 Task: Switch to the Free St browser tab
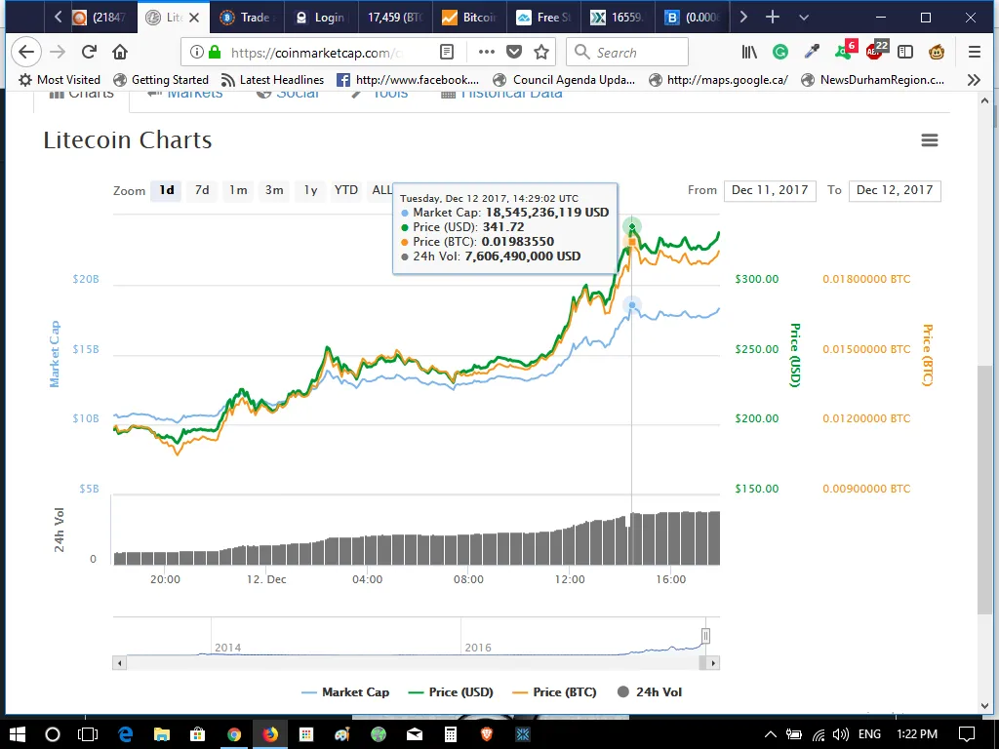point(544,18)
